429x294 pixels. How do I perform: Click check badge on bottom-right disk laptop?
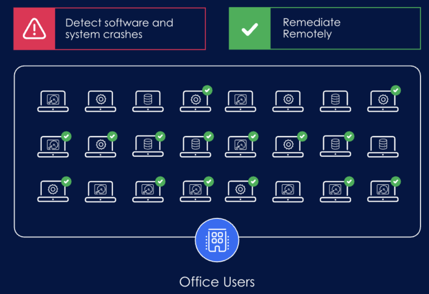[395, 182]
